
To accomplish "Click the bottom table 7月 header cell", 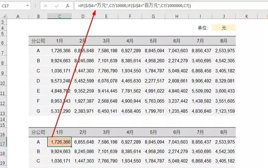I will pyautogui.click(x=200, y=132).
